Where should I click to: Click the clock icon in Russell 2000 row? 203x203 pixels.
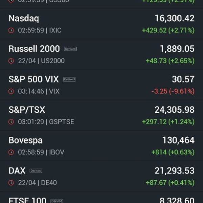click(x=11, y=61)
